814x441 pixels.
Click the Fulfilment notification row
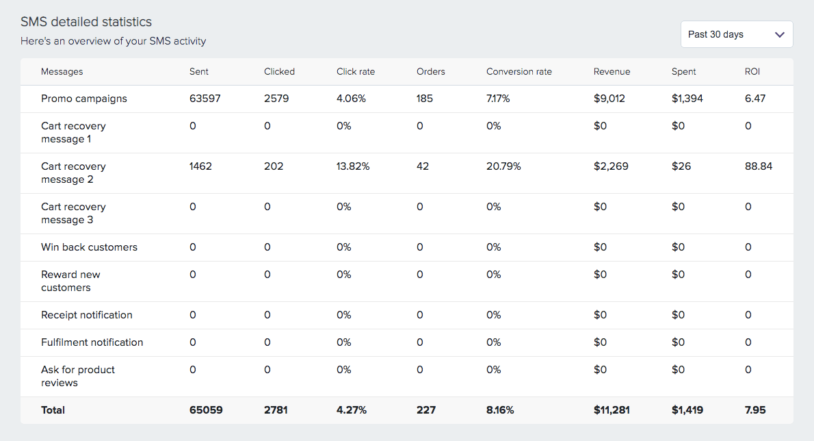92,342
